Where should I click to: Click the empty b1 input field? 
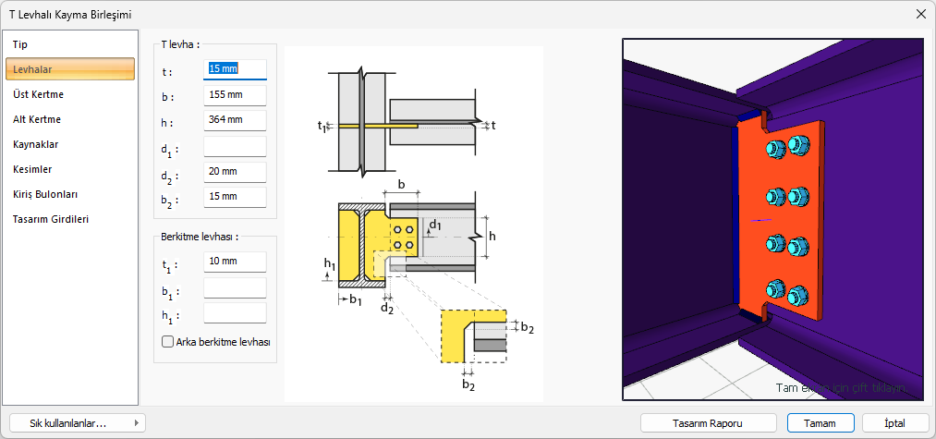point(236,287)
